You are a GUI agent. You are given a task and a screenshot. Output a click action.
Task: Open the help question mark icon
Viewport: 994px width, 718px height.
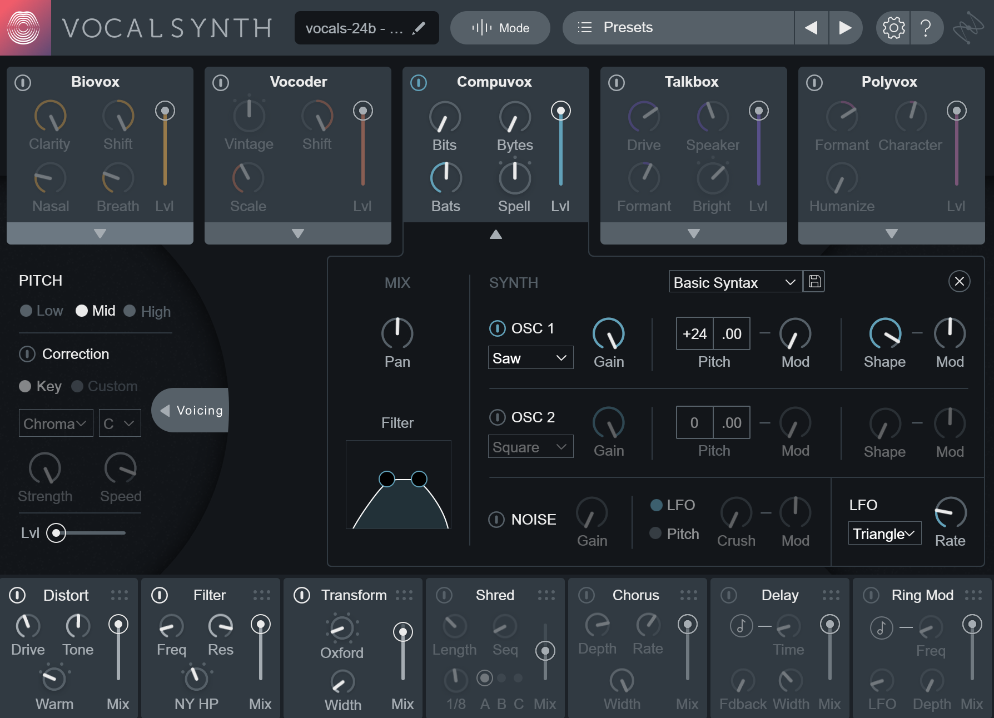pyautogui.click(x=926, y=28)
